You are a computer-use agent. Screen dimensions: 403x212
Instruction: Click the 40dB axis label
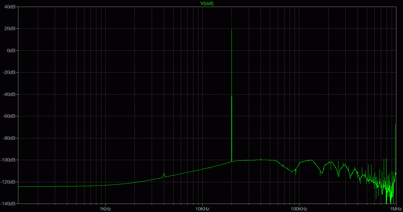[x=10, y=7]
